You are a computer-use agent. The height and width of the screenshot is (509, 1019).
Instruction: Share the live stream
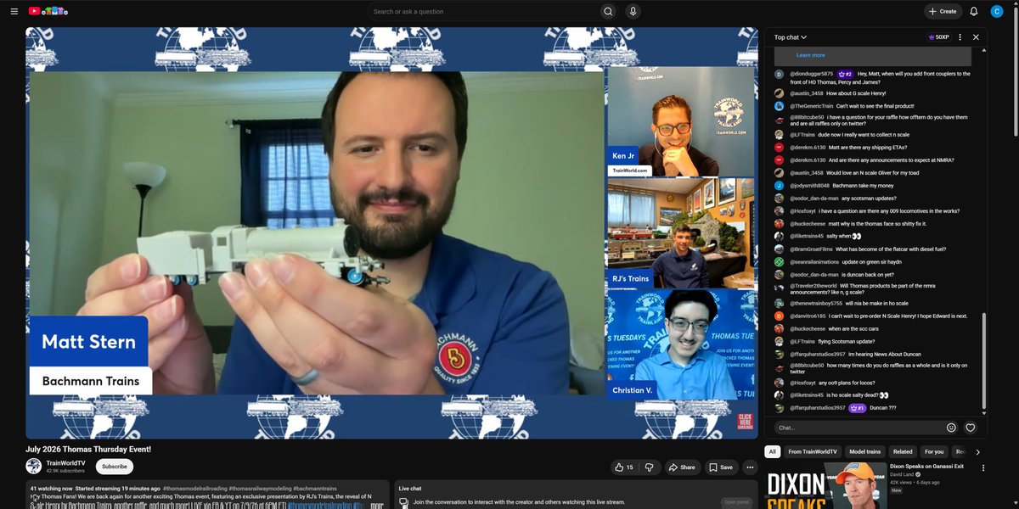[681, 467]
